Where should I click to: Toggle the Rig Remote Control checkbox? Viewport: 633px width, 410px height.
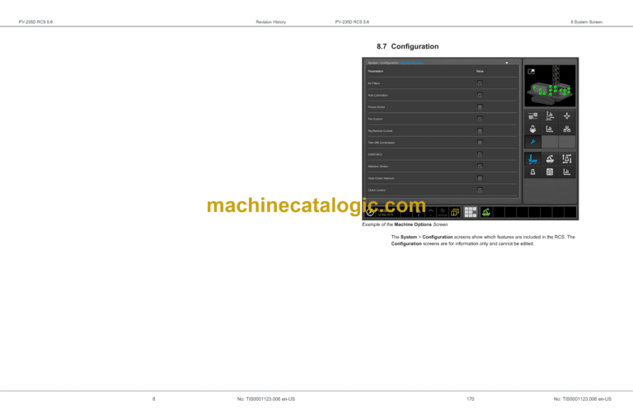(x=480, y=131)
